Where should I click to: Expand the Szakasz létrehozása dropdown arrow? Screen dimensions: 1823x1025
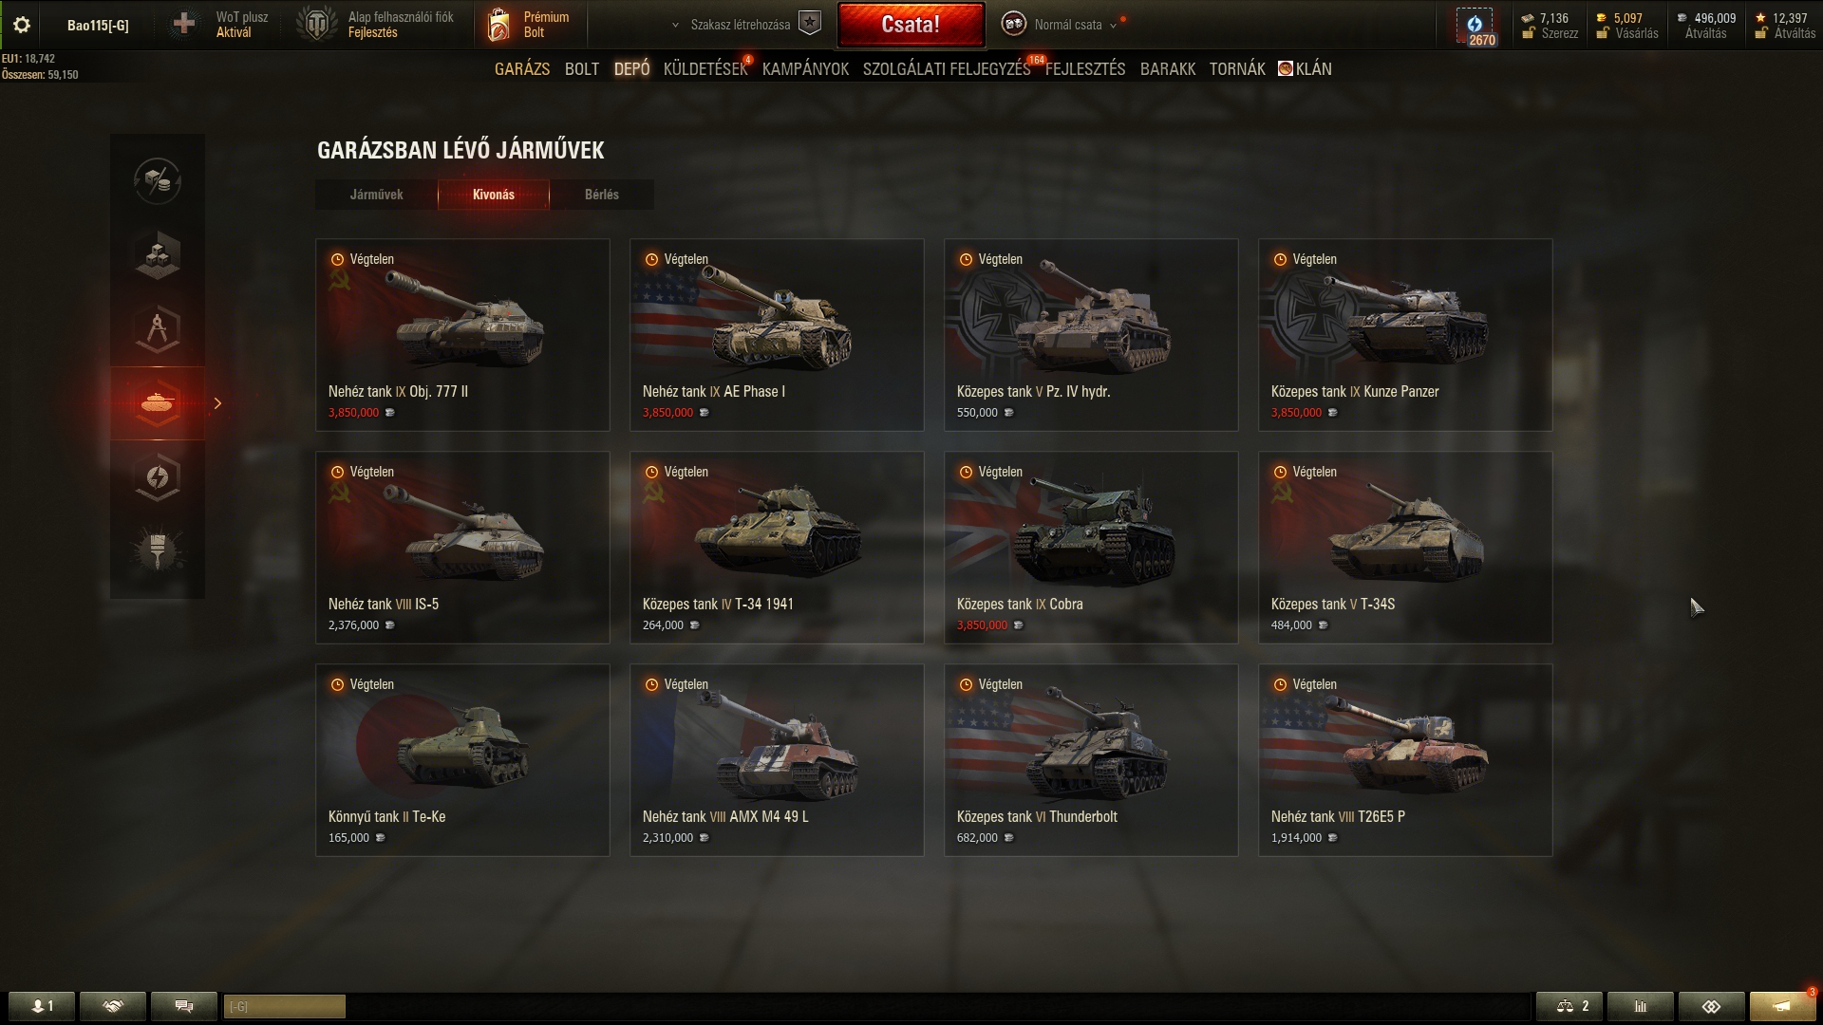tap(675, 26)
